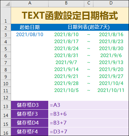Select column A header
The height and width of the screenshot is (136, 129).
click(30, 4)
